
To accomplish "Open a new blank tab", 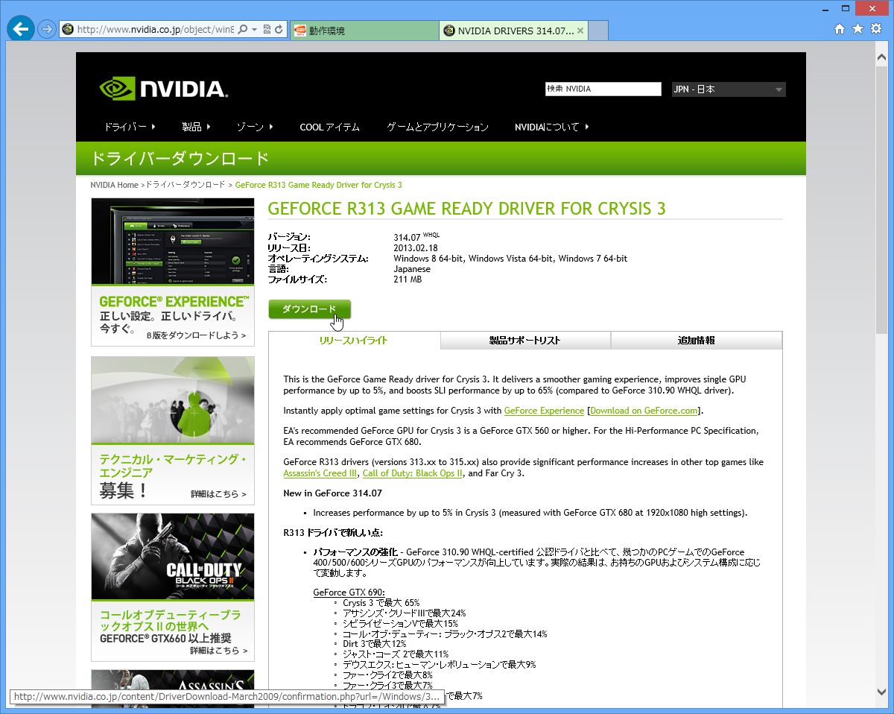I will (x=598, y=31).
